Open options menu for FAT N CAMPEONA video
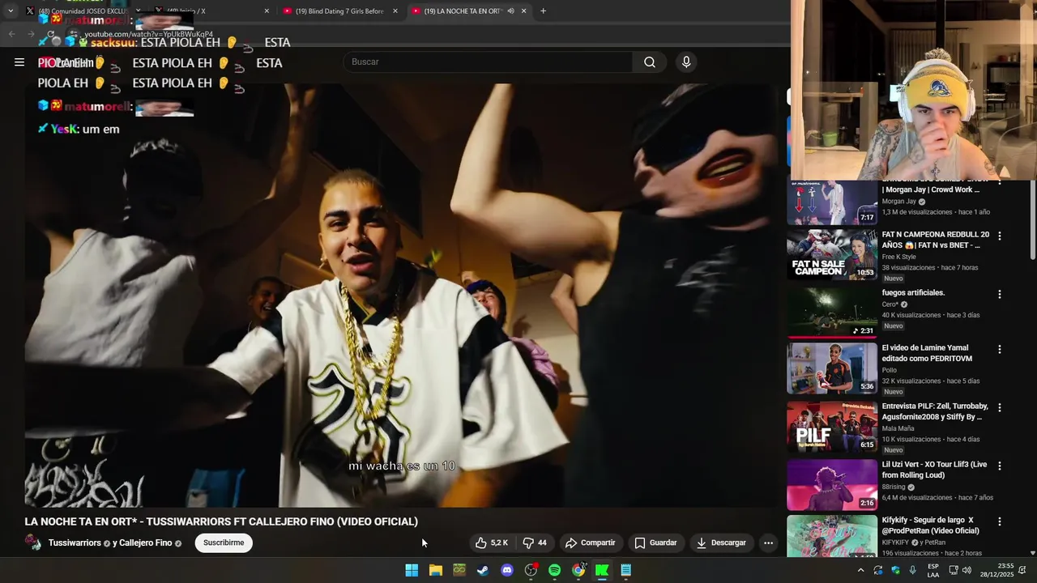This screenshot has width=1037, height=583. pos(999,236)
